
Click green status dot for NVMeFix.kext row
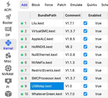click(22, 63)
